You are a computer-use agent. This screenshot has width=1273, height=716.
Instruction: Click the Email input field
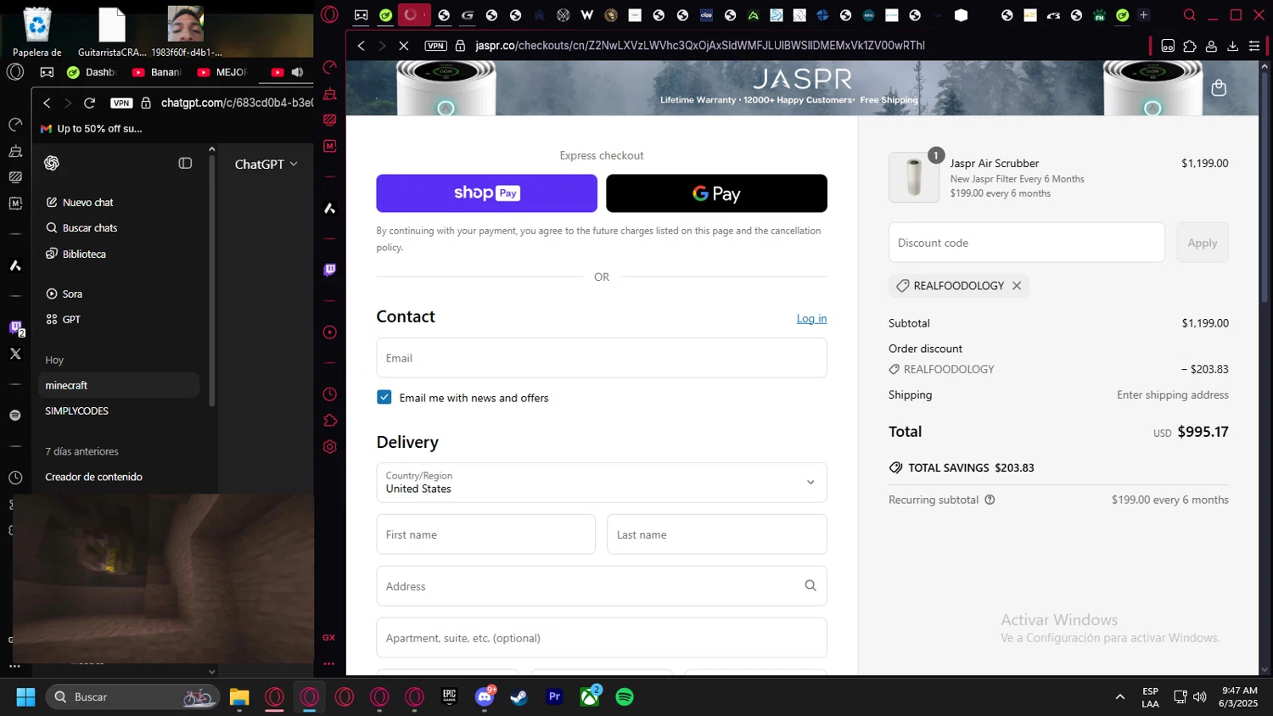click(x=602, y=358)
